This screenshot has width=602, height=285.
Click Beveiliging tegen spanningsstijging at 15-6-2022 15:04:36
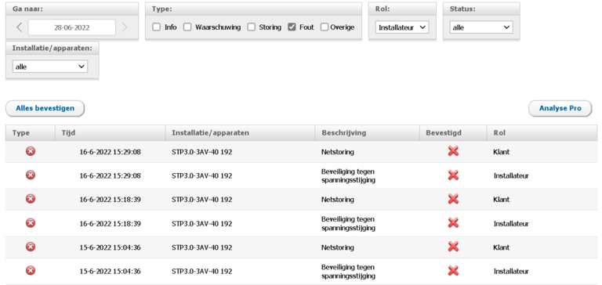tap(348, 271)
